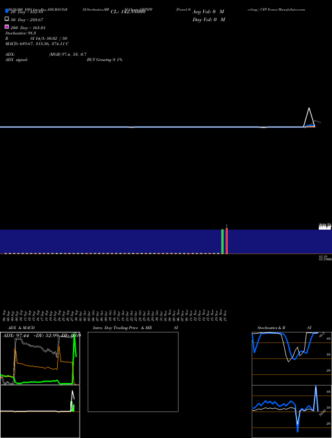Click the BUY Growing @ 1% signal
This screenshot has width=332, height=438.
point(104,60)
